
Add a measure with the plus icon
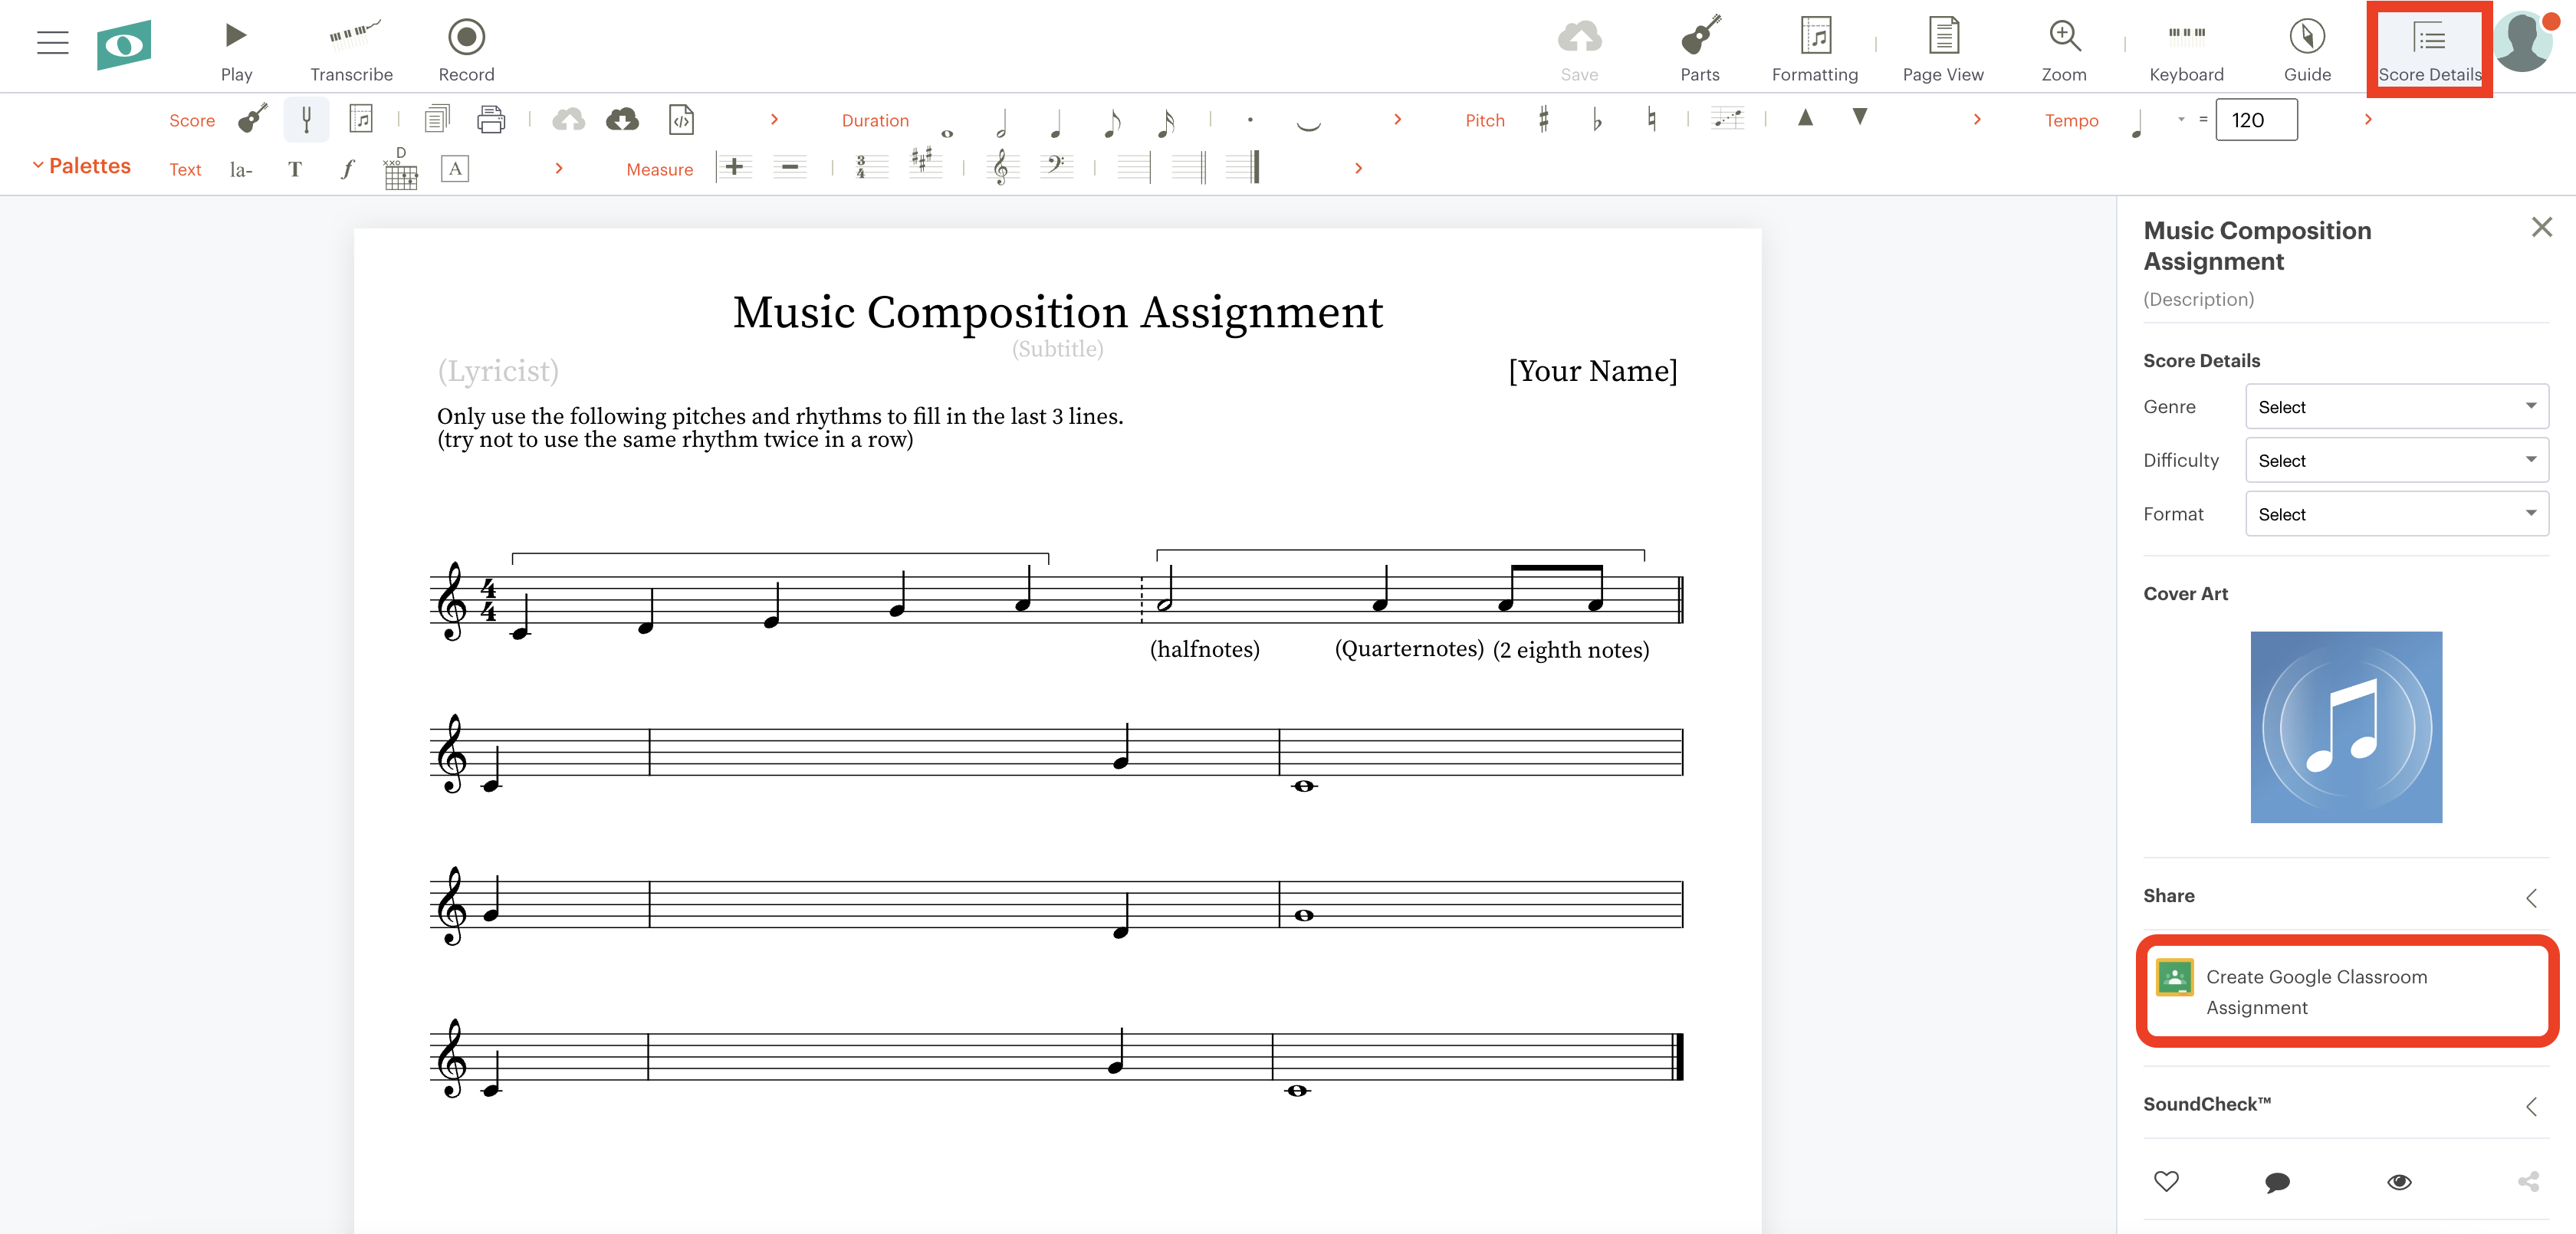[x=734, y=167]
